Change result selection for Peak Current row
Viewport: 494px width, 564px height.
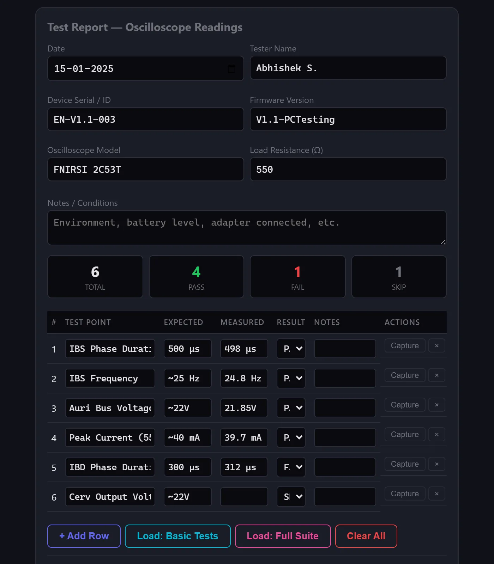pyautogui.click(x=291, y=437)
